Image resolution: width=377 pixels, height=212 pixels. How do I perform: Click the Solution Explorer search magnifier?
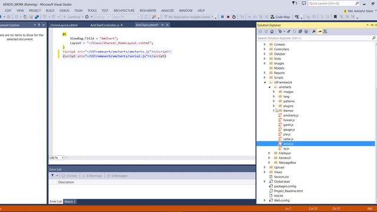(373, 38)
